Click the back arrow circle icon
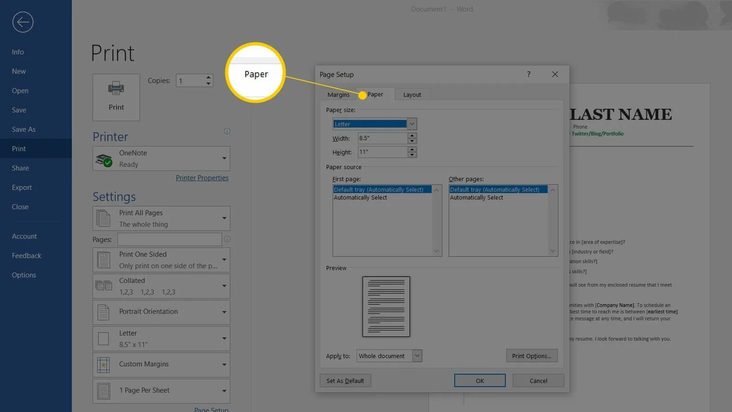 point(23,22)
